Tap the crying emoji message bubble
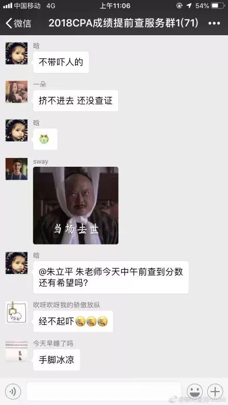 click(45, 139)
